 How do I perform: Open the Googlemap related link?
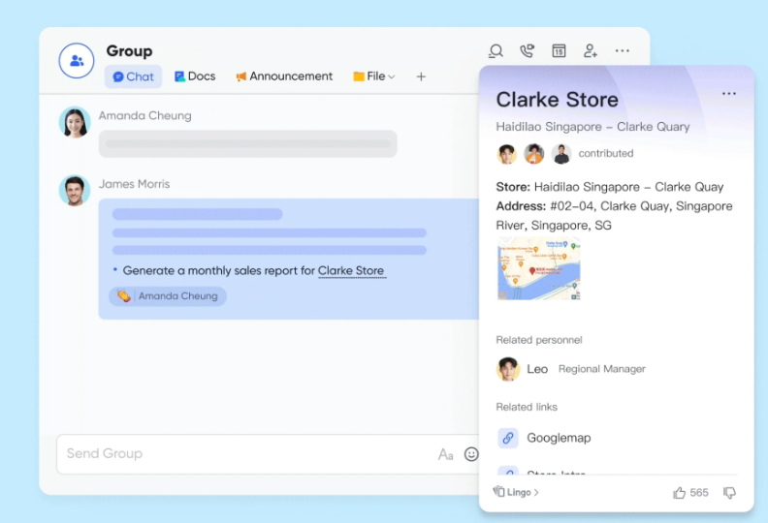[x=559, y=438]
